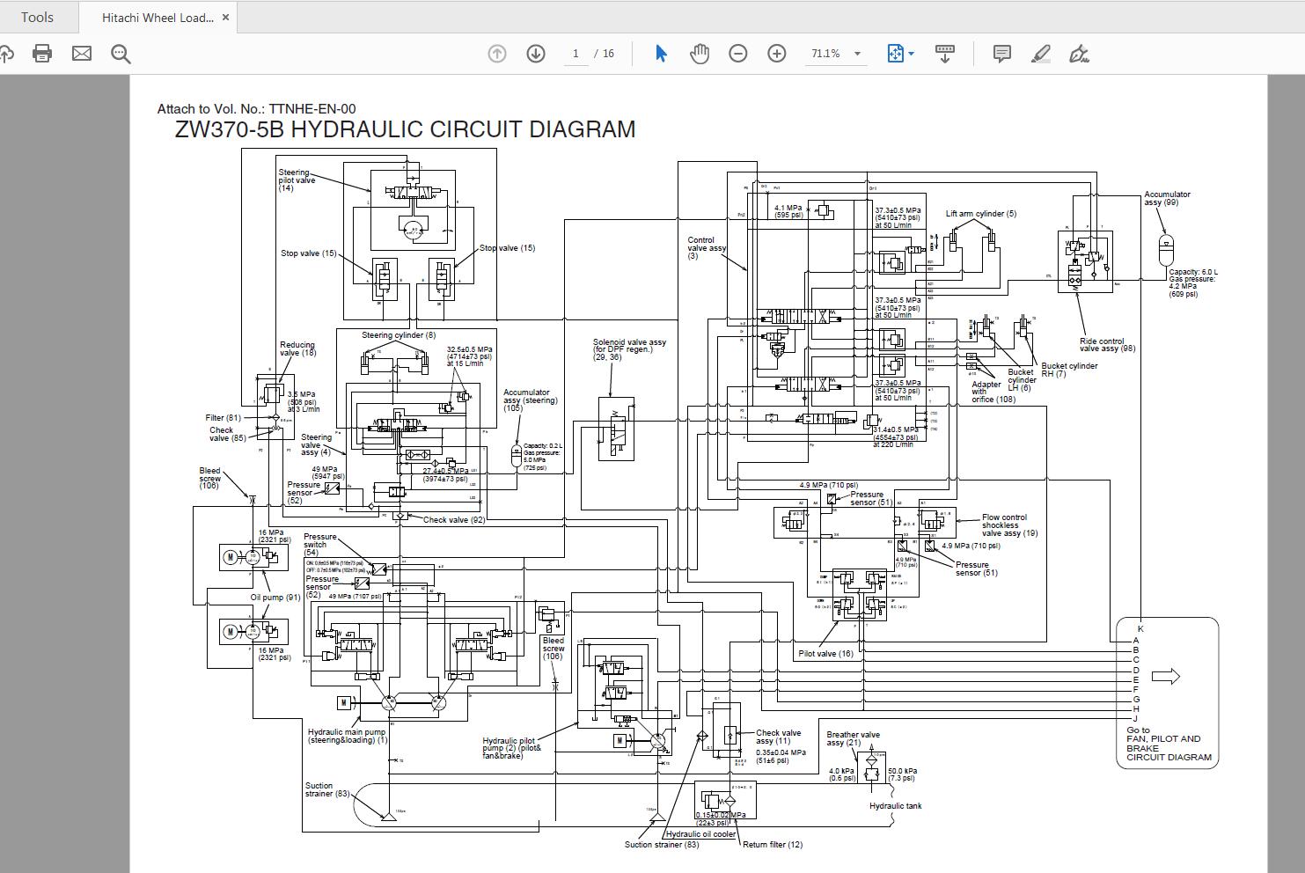Share the file via cloud upload
1305x873 pixels.
click(8, 53)
